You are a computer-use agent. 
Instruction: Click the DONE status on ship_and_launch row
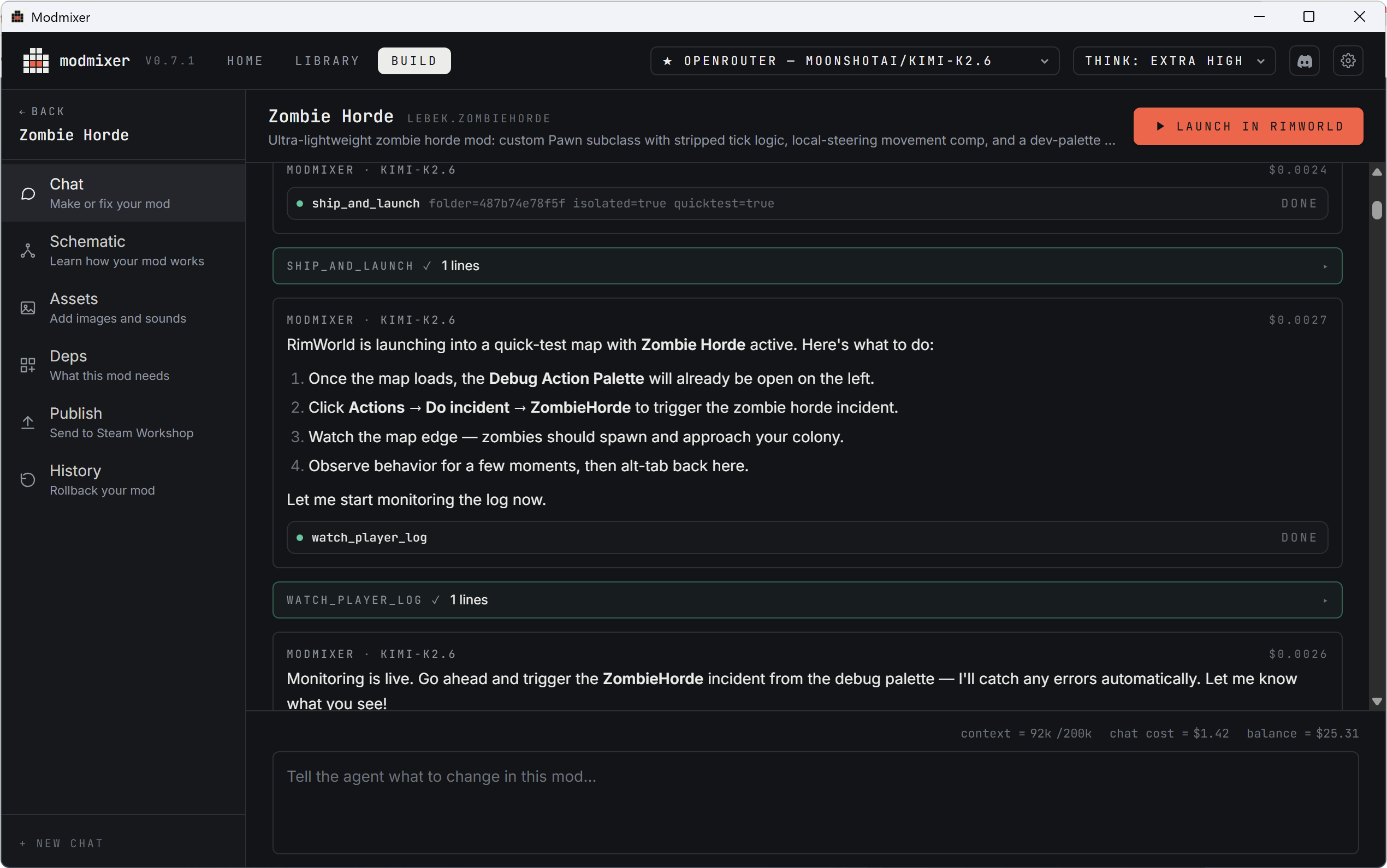click(x=1299, y=203)
